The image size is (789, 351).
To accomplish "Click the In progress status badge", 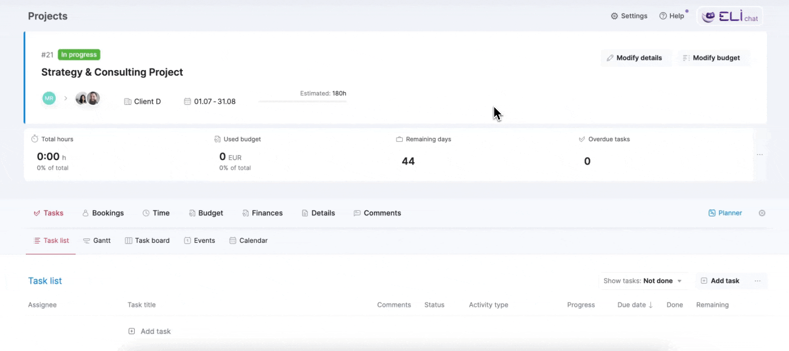I will coord(79,55).
